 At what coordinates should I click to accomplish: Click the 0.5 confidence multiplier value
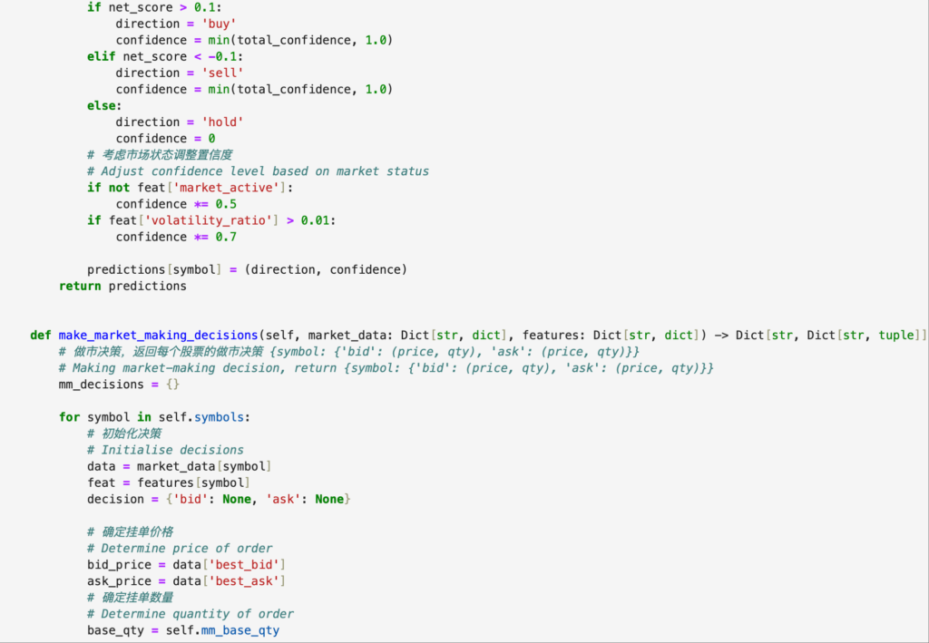pyautogui.click(x=226, y=203)
